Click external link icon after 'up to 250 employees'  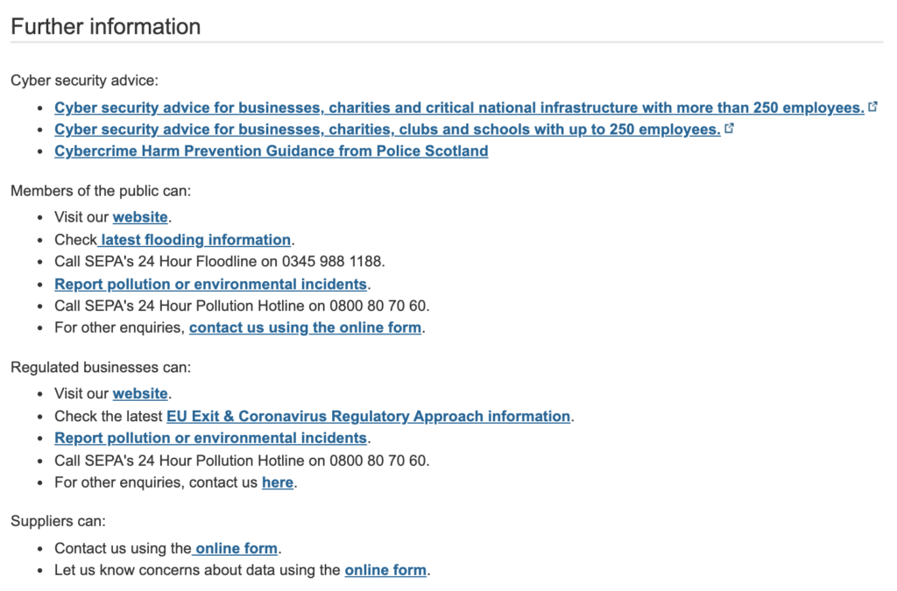coord(729,128)
